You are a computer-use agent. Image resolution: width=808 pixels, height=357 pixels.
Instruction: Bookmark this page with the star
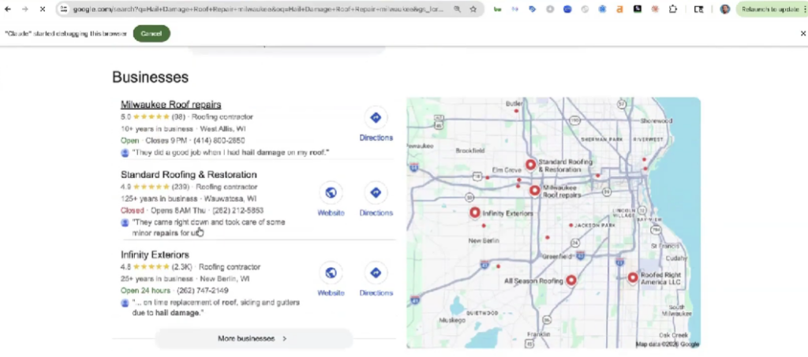(x=473, y=9)
